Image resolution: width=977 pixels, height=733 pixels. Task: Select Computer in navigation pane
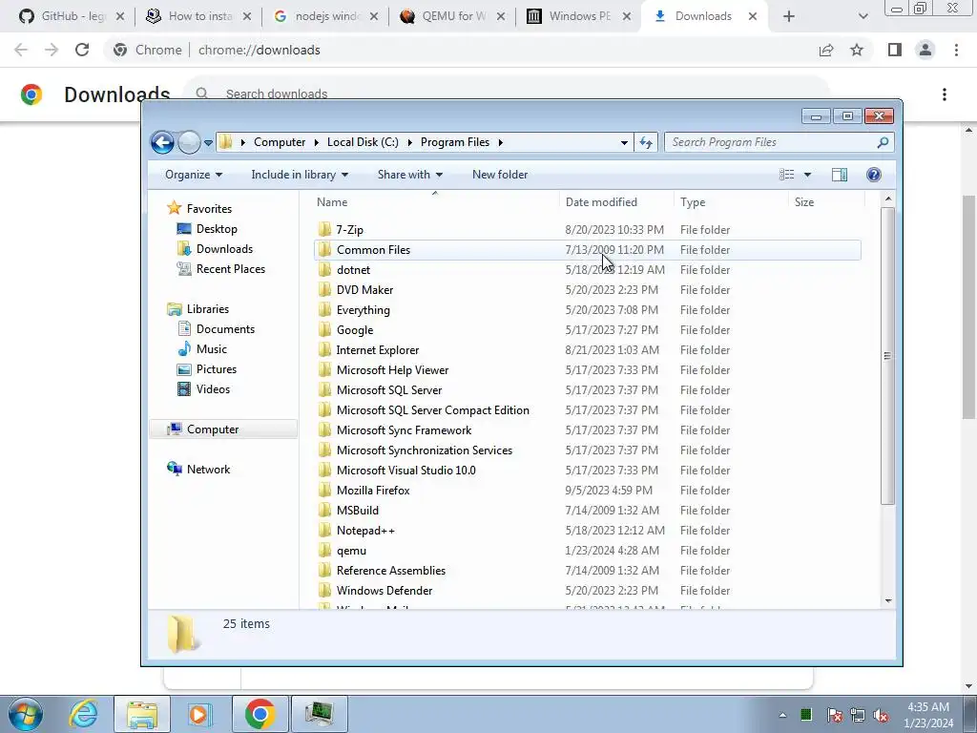tap(222, 429)
